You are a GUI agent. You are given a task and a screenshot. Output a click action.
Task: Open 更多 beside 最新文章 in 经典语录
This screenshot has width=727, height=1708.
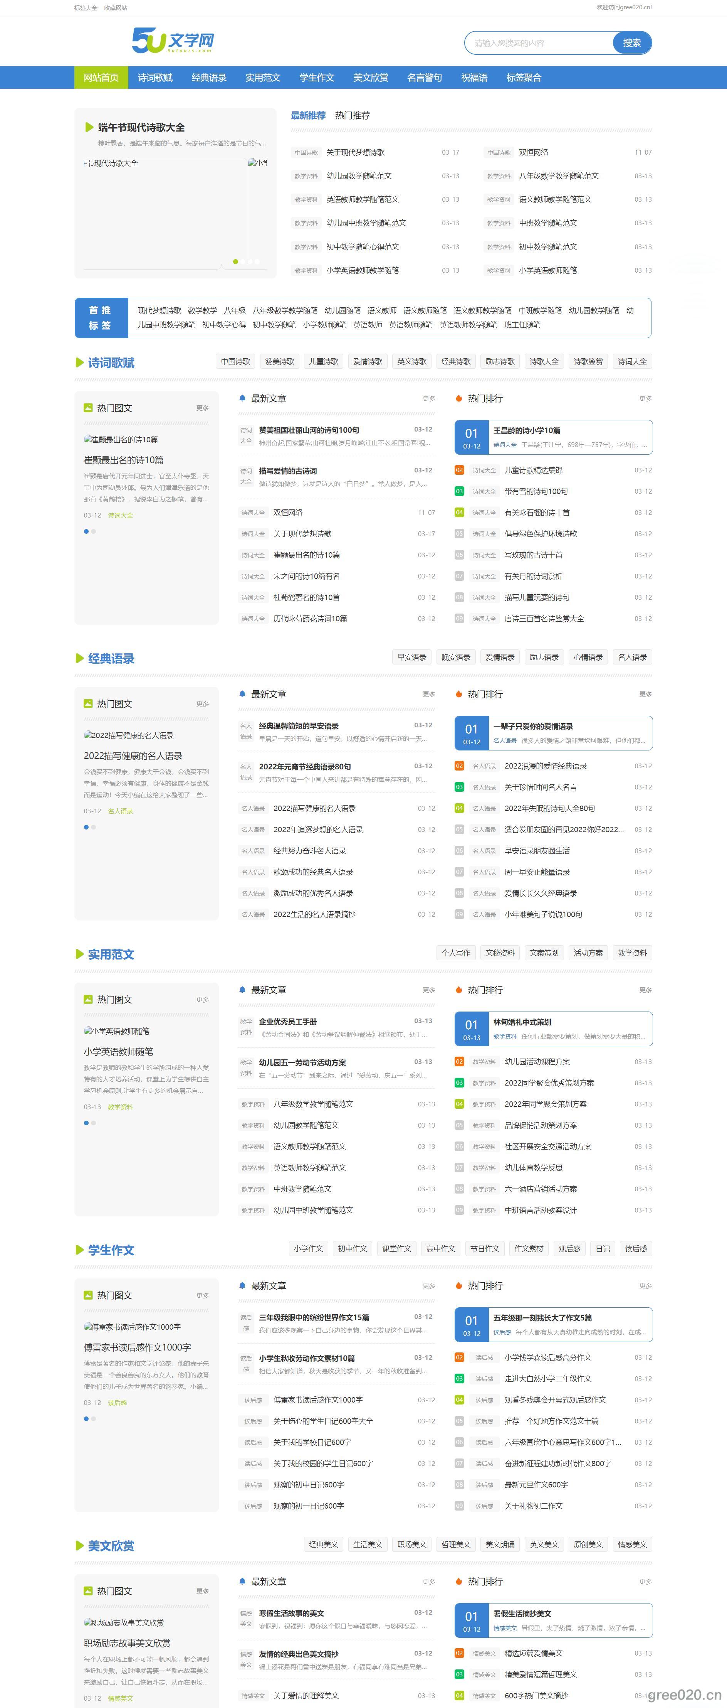pos(428,694)
